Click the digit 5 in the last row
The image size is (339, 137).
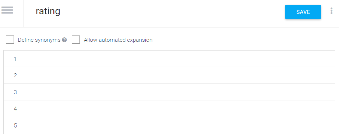pos(15,125)
